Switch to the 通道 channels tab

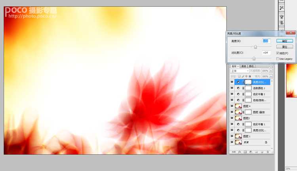point(244,66)
